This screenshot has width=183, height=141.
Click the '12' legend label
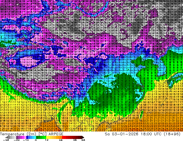pos(47,140)
